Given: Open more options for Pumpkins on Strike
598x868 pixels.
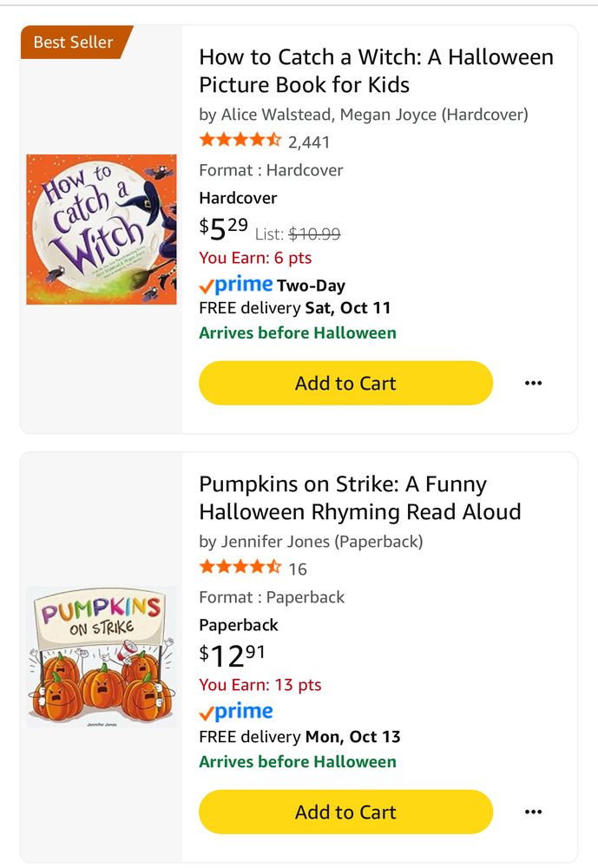Looking at the screenshot, I should point(533,812).
